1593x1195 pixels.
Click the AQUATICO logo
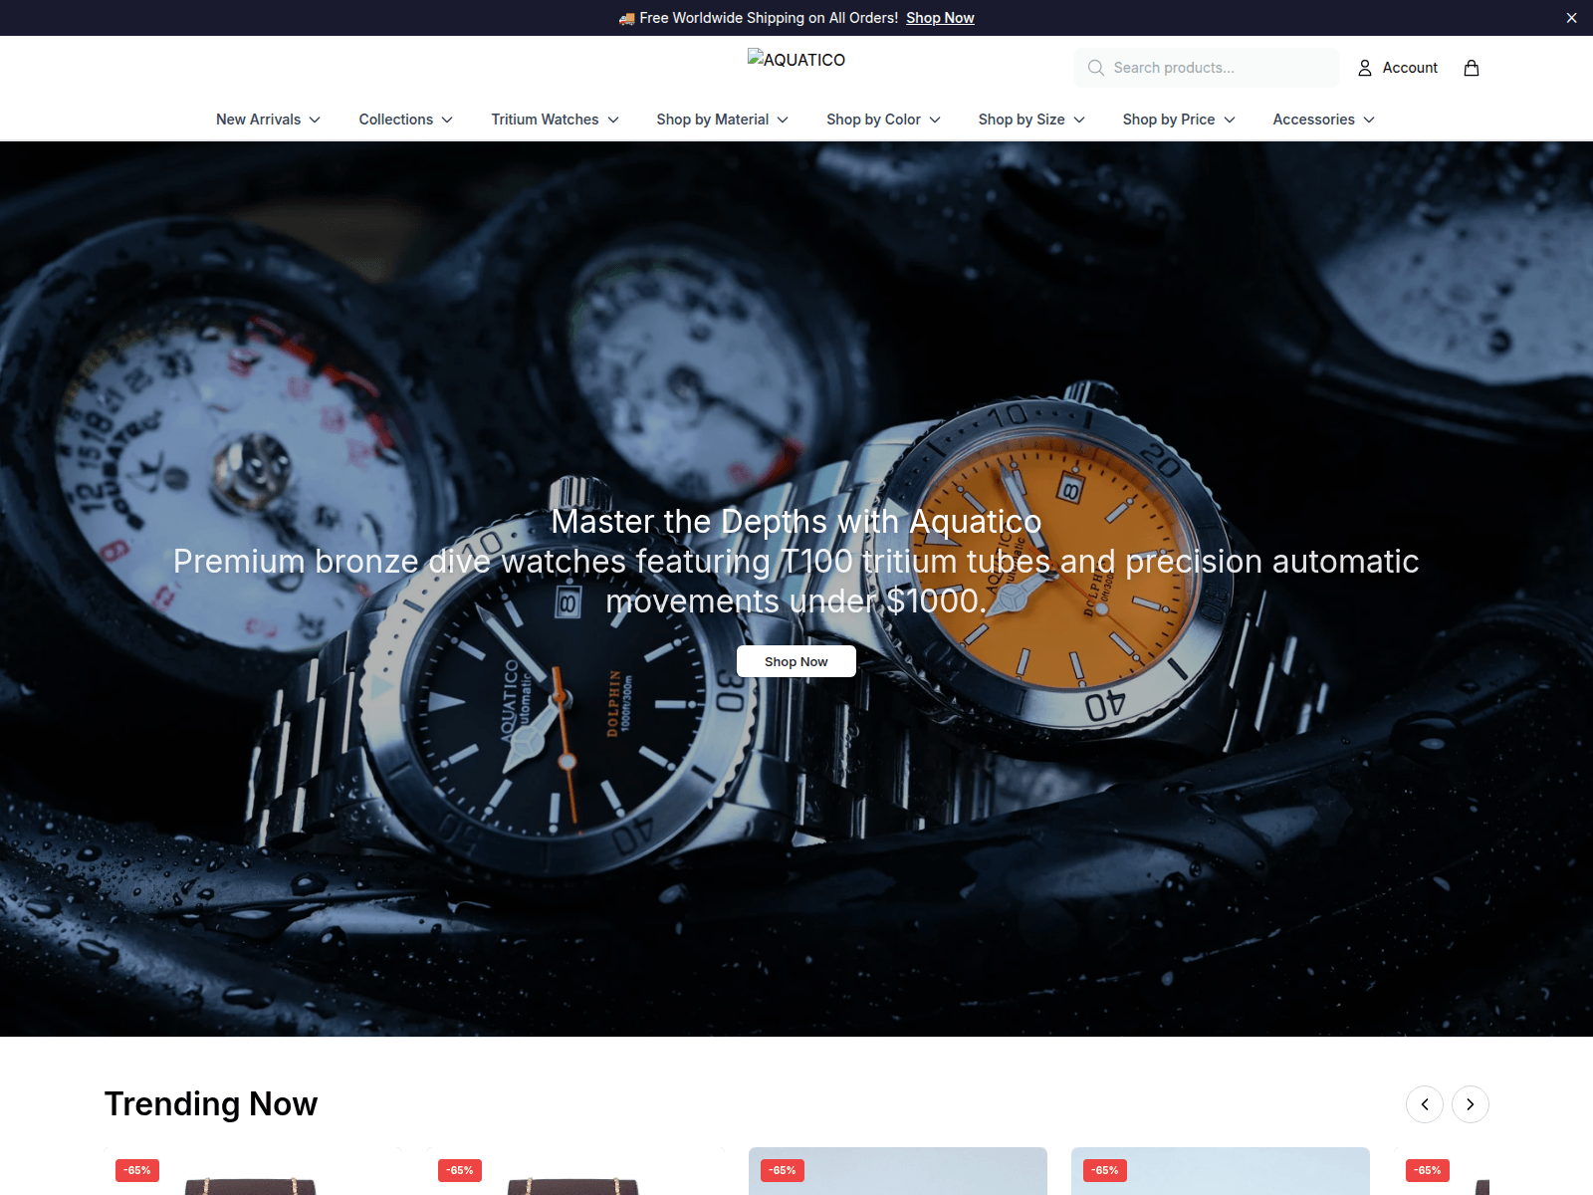(796, 60)
